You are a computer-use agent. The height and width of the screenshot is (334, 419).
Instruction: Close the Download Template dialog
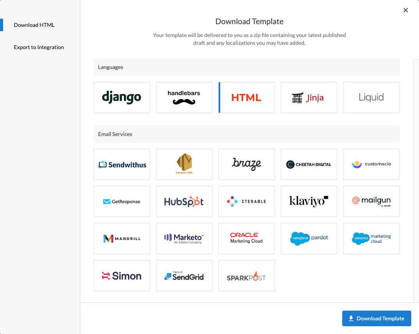[x=406, y=10]
